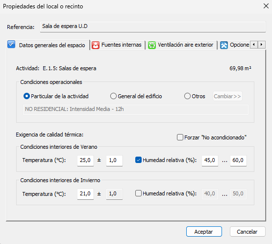
Task: Click the red person icon for Fuentes internas
Action: [96, 45]
